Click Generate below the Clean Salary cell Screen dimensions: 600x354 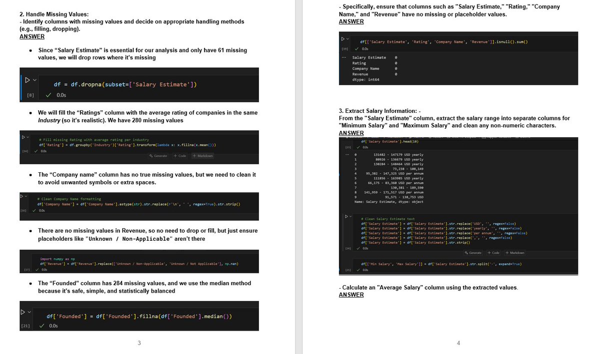coord(473,253)
